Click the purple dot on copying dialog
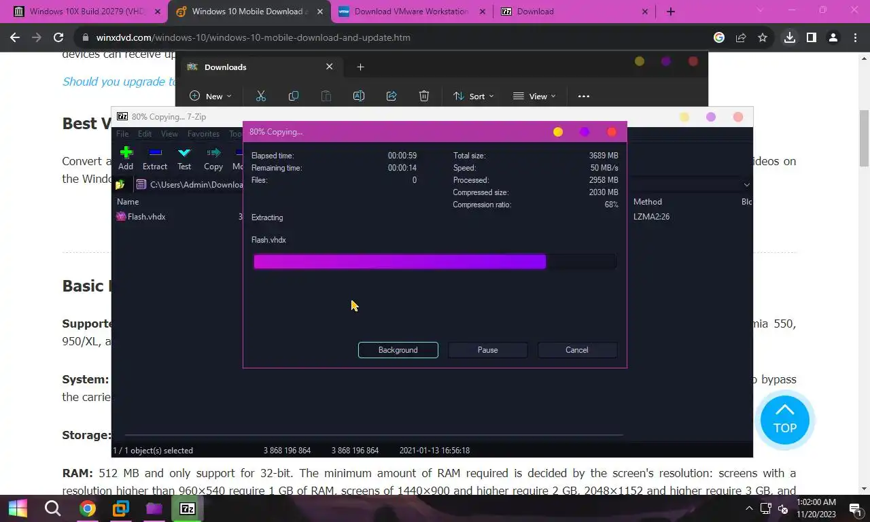Viewport: 870px width, 522px height. tap(585, 132)
